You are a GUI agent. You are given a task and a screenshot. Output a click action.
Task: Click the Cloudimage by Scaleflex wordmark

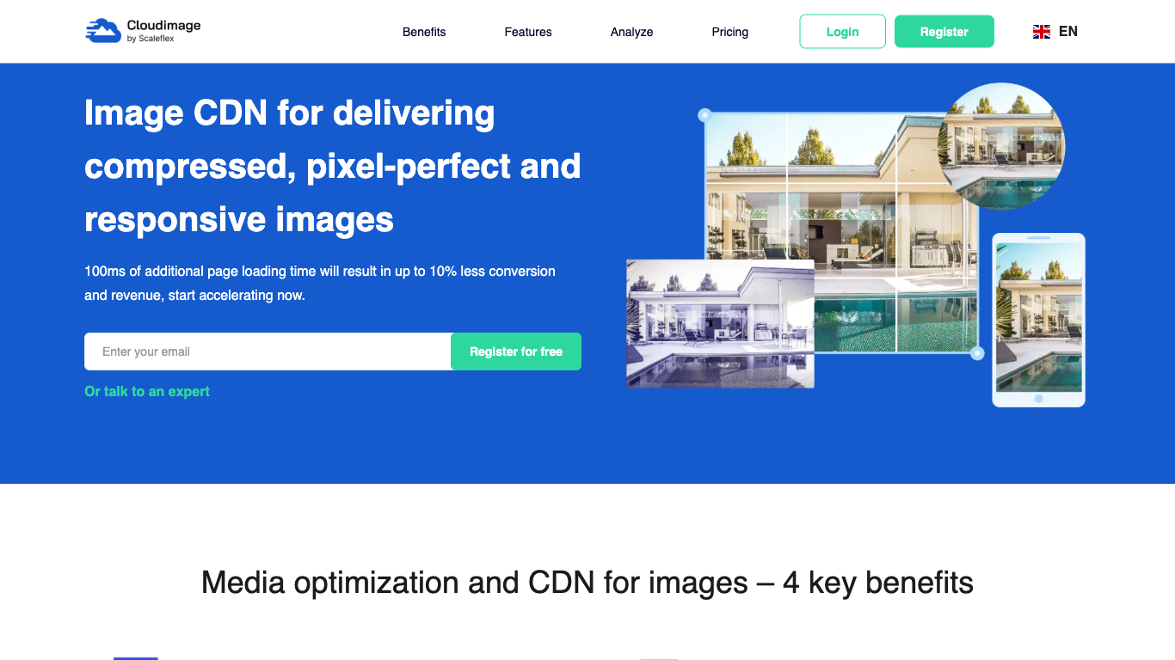click(x=163, y=31)
